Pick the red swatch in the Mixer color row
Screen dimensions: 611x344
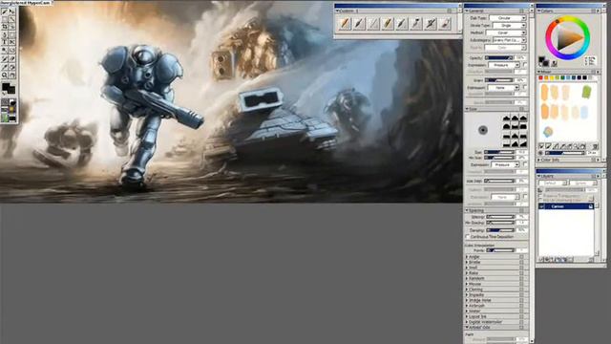[541, 78]
